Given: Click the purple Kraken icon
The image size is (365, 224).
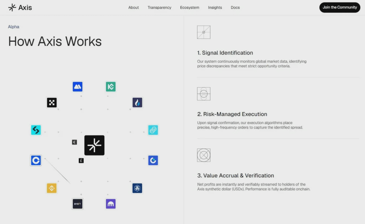Looking at the screenshot, I should coord(110,204).
